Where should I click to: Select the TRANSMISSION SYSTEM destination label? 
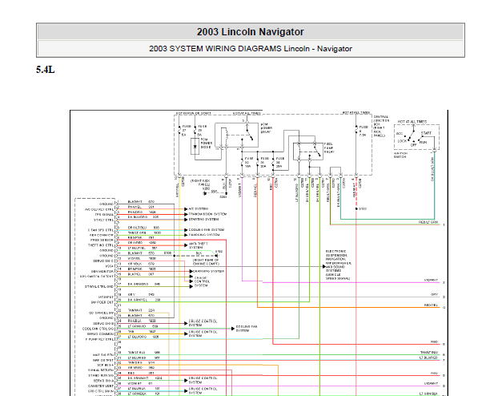pos(207,214)
